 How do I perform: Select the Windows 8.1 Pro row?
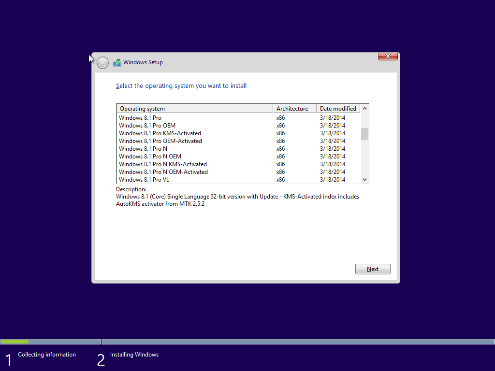pyautogui.click(x=239, y=118)
